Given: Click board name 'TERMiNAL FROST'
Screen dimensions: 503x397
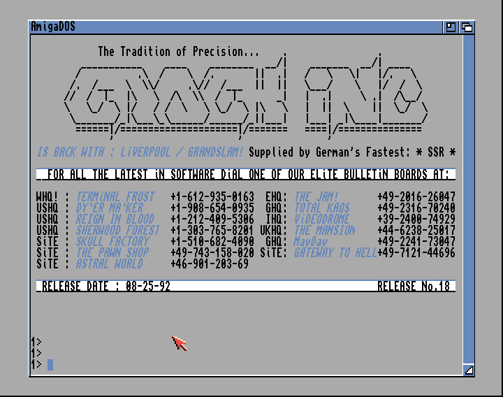Looking at the screenshot, I should tap(115, 196).
